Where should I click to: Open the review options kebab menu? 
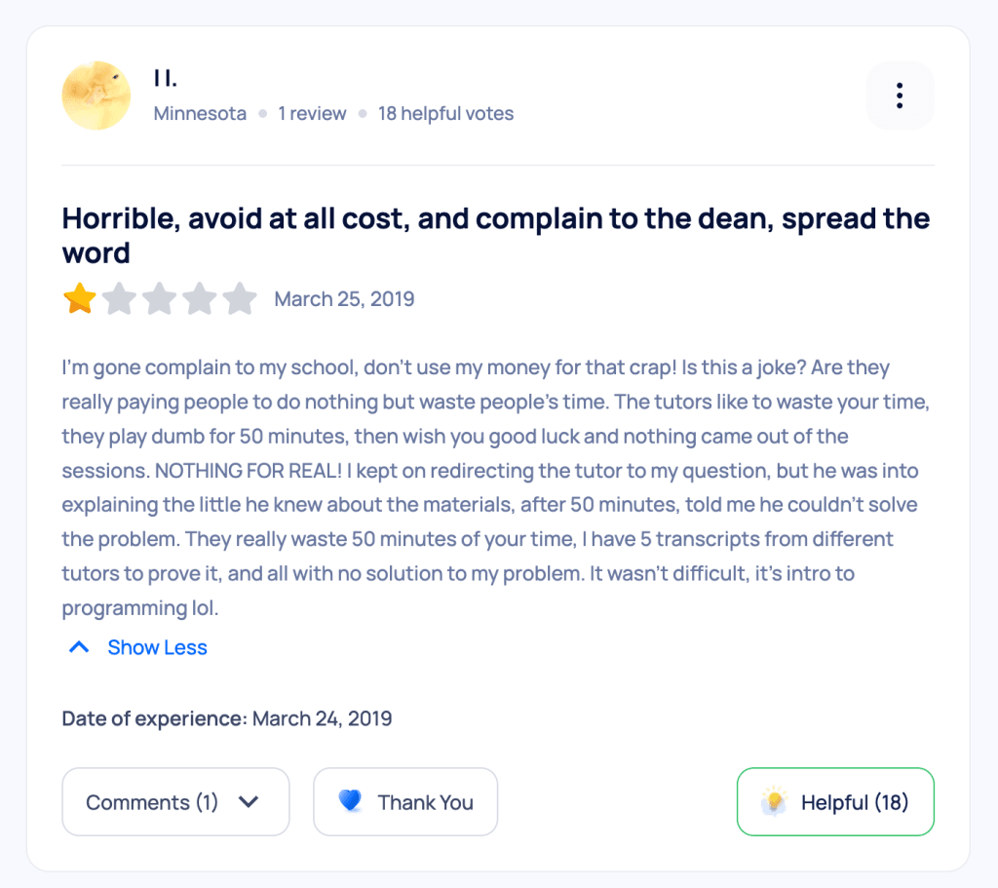click(899, 95)
